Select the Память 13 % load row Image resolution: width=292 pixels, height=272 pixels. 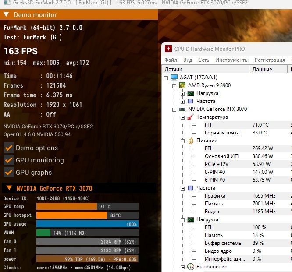pos(248,235)
